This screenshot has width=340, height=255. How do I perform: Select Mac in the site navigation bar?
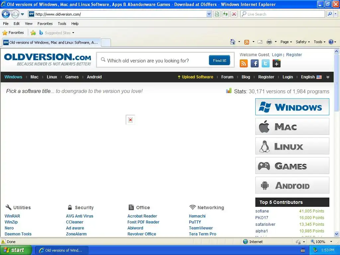(x=35, y=77)
